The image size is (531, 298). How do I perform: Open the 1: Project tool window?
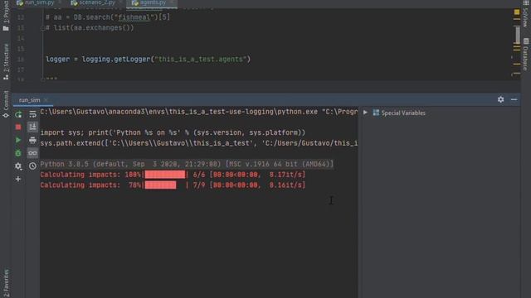6,12
